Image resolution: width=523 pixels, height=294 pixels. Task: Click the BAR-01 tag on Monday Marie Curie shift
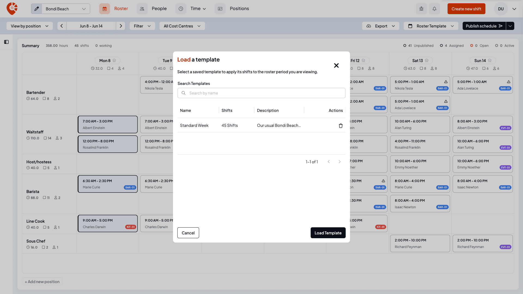coord(130,187)
